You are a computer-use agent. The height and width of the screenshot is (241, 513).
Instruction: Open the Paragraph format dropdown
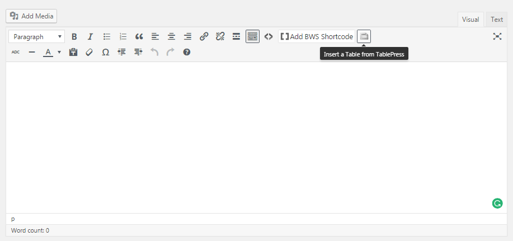pyautogui.click(x=37, y=36)
